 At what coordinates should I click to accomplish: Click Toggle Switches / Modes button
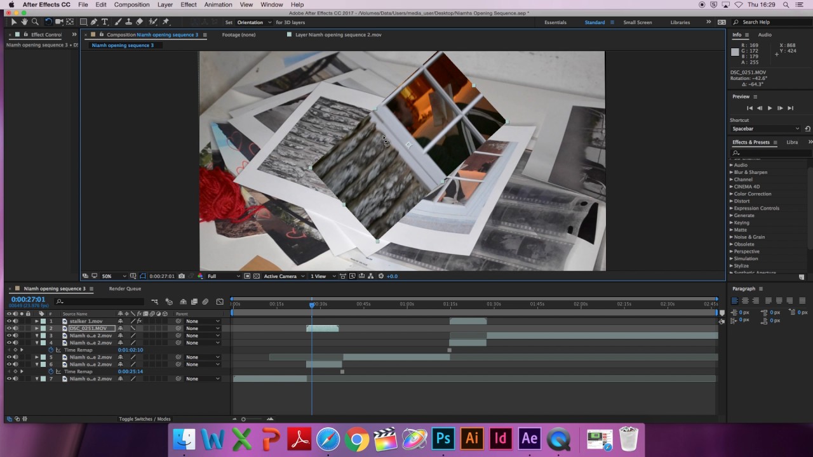tap(145, 419)
